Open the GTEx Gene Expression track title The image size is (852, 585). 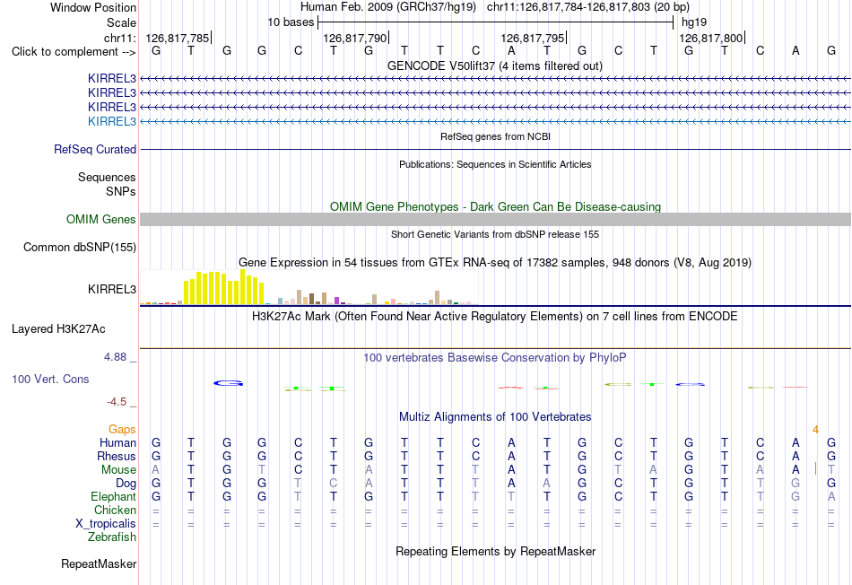pos(495,263)
